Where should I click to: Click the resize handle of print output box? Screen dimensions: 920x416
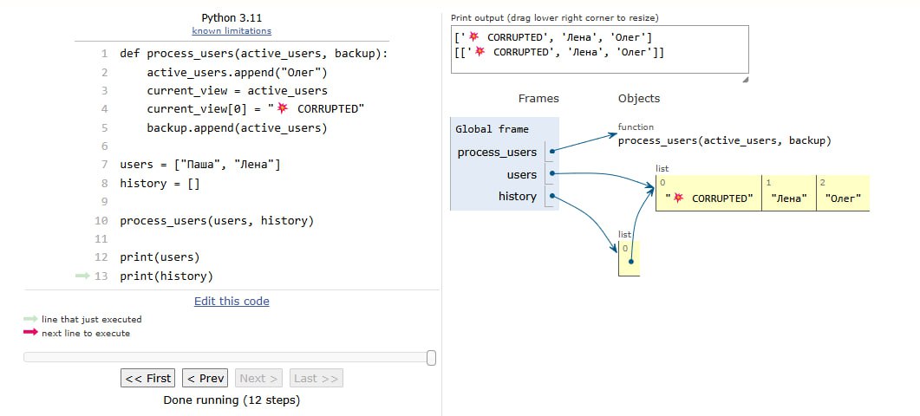(x=744, y=80)
